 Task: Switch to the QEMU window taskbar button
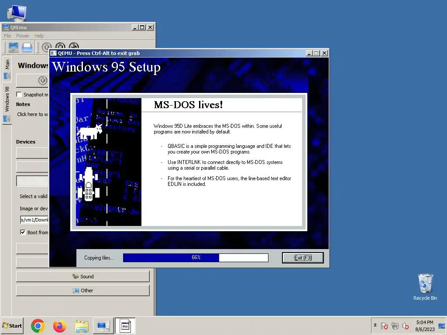click(x=125, y=326)
